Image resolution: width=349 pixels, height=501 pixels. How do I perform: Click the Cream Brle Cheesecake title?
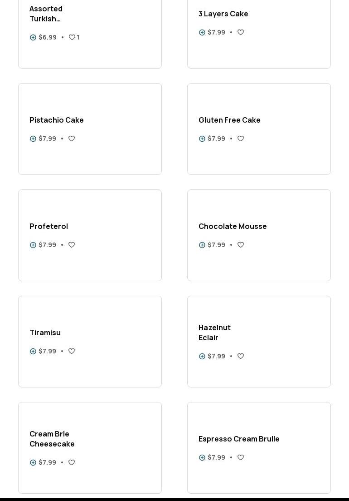tap(52, 439)
